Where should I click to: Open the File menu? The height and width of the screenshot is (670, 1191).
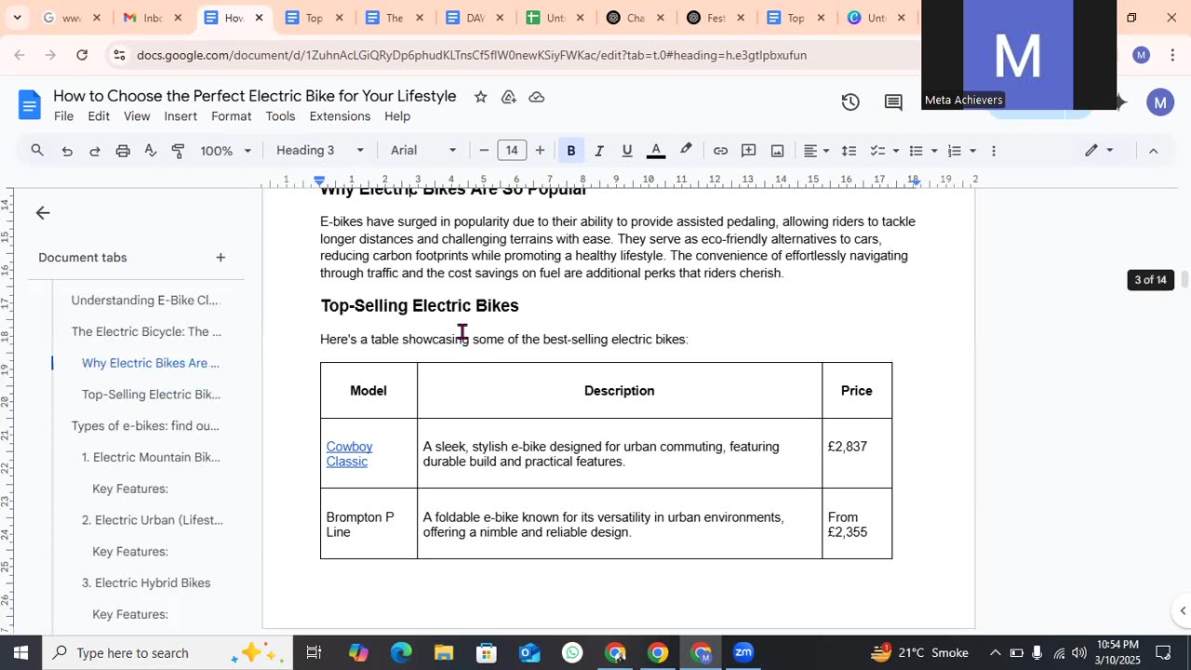pyautogui.click(x=63, y=116)
